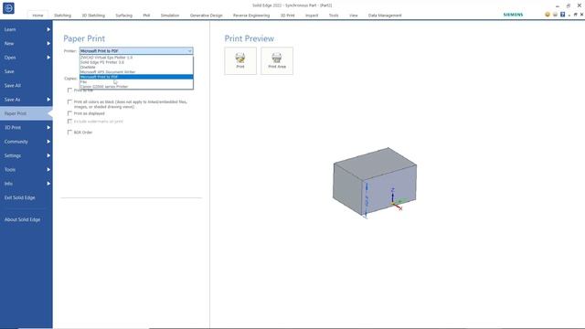Open the Surfacing ribbon tab

124,16
